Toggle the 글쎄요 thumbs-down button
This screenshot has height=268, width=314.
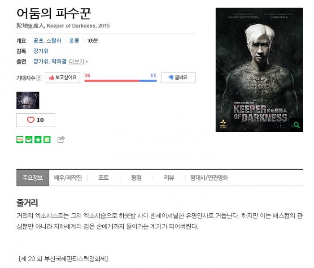pyautogui.click(x=178, y=78)
